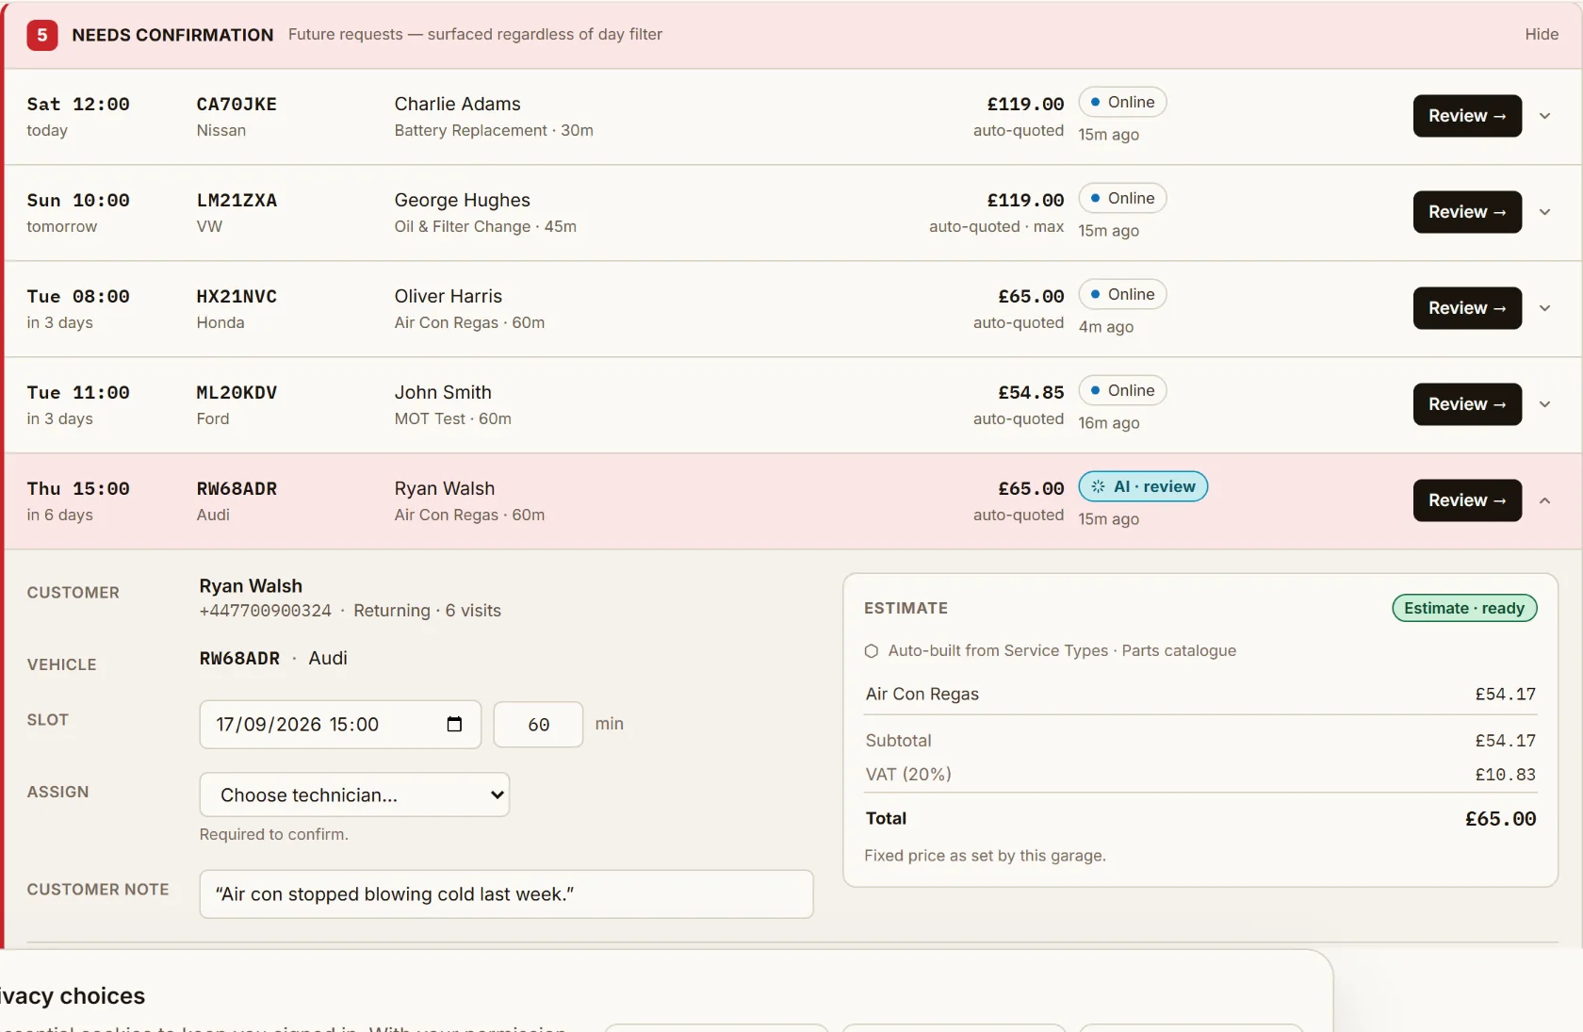Click the Sun 10:00 time slot text

click(x=78, y=200)
